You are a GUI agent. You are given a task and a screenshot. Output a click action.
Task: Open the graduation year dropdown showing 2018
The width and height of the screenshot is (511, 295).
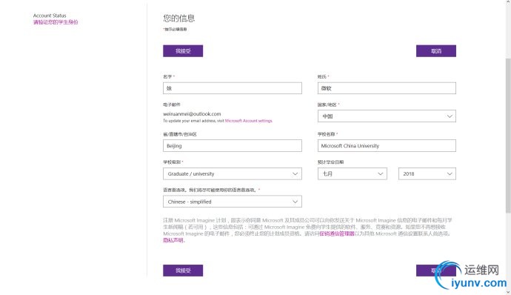[x=427, y=174]
